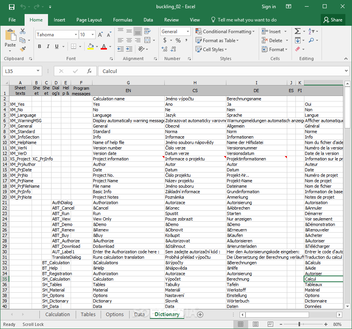The width and height of the screenshot is (352, 329).
Task: Open the Tahoma font name dropdown
Action: click(x=76, y=35)
